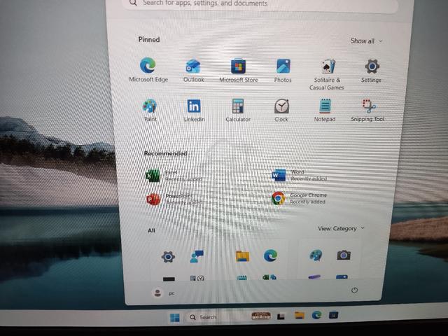
Task: Click the gear icon in All section
Action: 168,257
